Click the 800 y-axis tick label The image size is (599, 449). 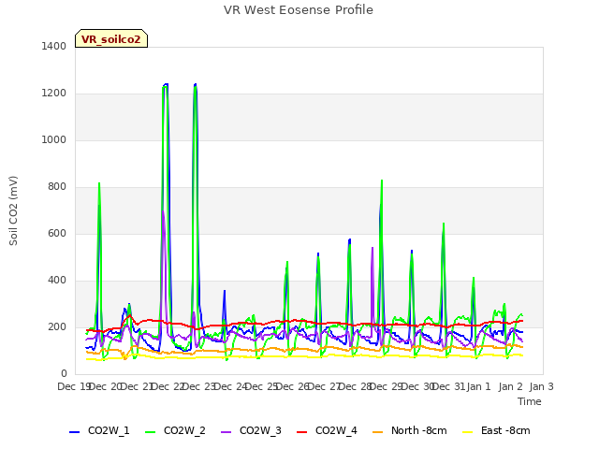57,187
